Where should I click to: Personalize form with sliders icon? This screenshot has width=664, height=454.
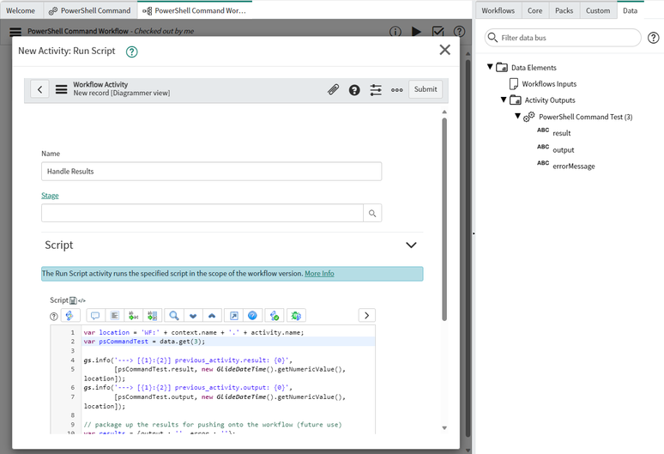coord(376,90)
